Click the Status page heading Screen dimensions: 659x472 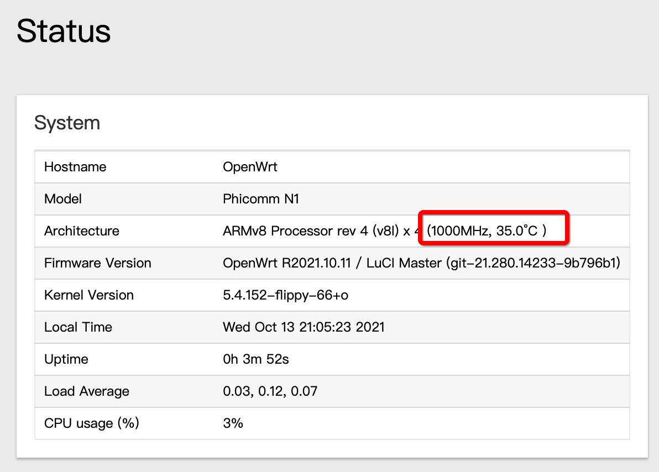click(x=63, y=32)
